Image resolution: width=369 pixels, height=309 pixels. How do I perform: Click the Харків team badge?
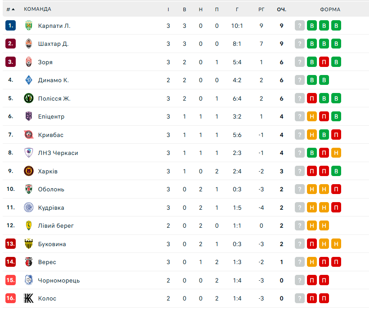(x=29, y=171)
